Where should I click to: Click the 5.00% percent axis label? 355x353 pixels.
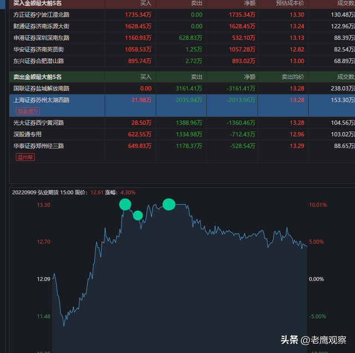[316, 242]
